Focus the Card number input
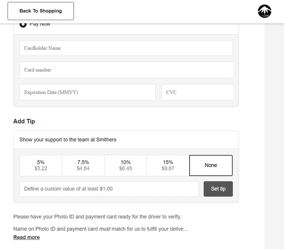The image size is (284, 249). (x=126, y=70)
